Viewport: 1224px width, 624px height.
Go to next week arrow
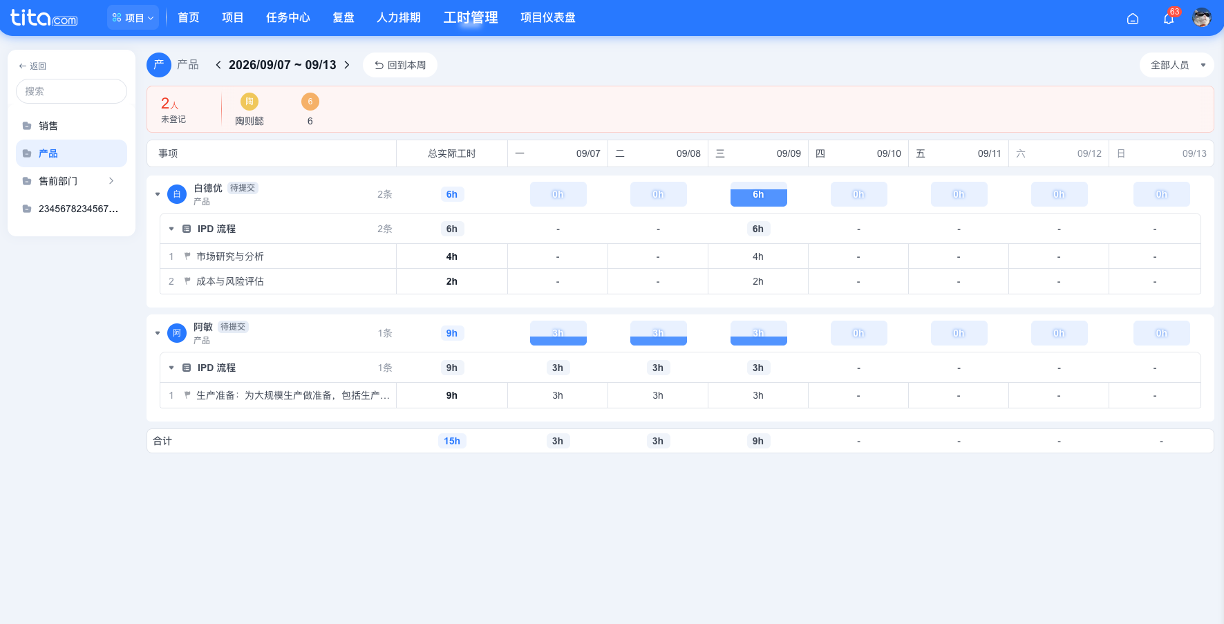coord(347,65)
